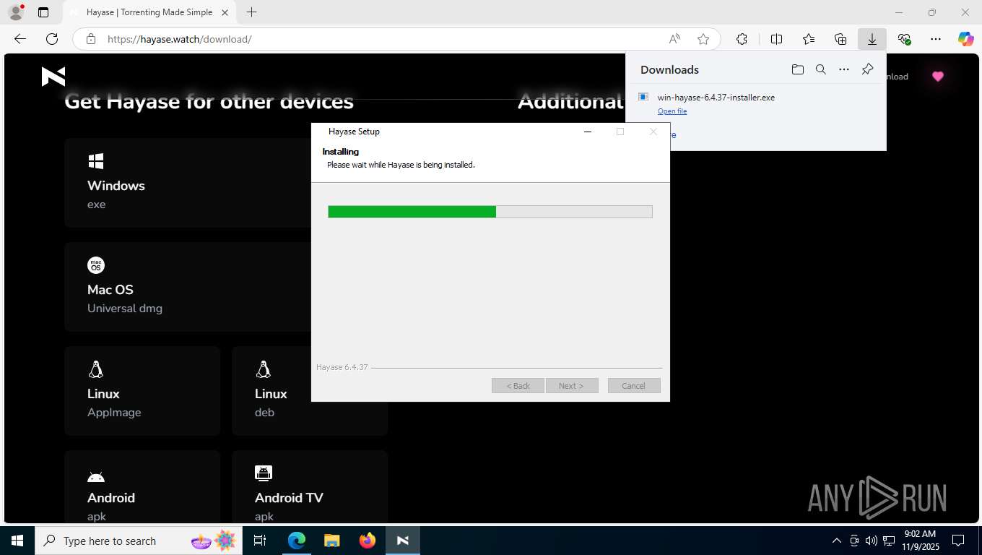This screenshot has height=555, width=982.
Task: Click the Read aloud icon
Action: (674, 39)
